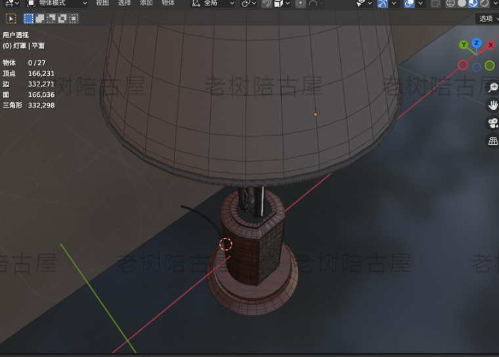499x357 pixels.
Task: Click the pan hand viewport button
Action: pyautogui.click(x=492, y=105)
